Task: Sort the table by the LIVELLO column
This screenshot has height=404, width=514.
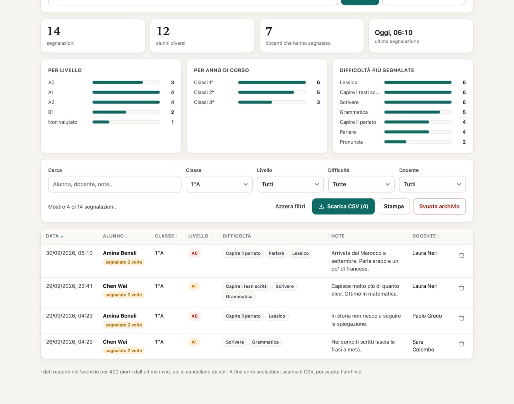Action: pos(200,236)
